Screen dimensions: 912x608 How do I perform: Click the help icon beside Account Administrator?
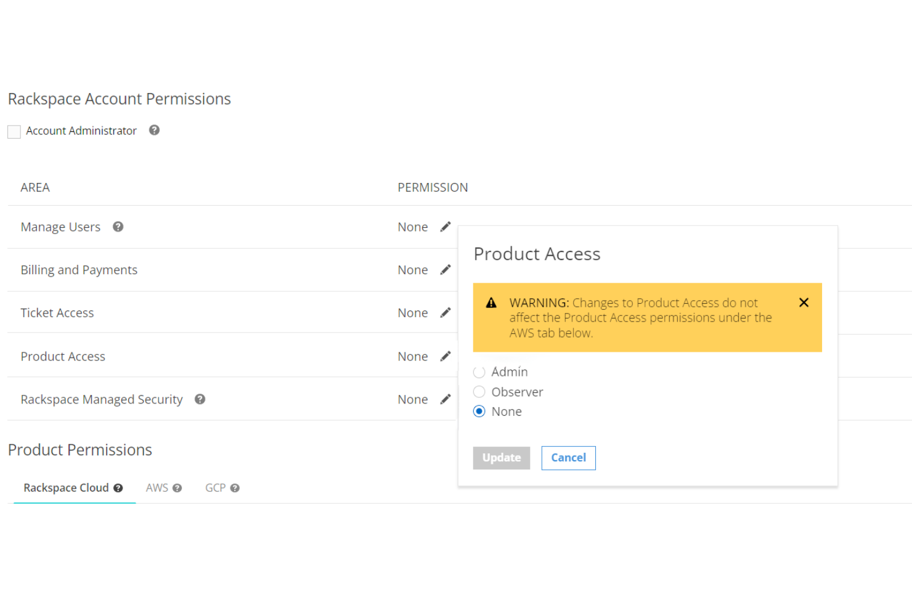pyautogui.click(x=154, y=131)
